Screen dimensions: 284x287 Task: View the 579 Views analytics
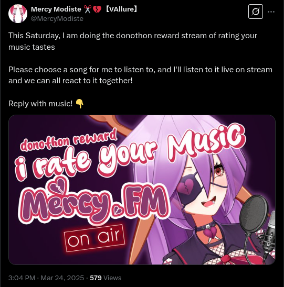[106, 278]
